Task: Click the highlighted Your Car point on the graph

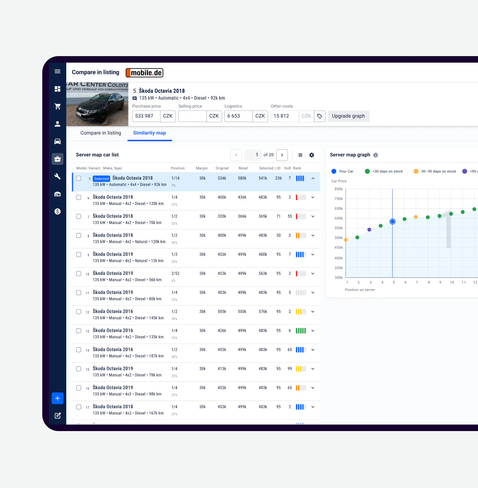Action: click(392, 222)
